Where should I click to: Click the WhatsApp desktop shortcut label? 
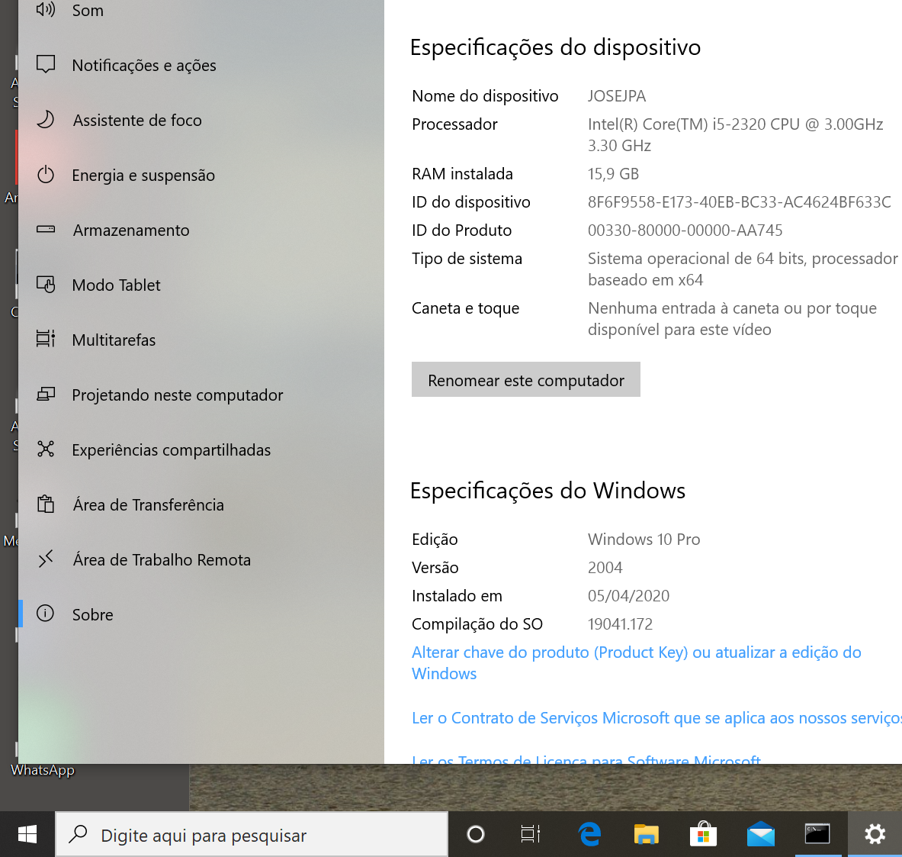(43, 770)
